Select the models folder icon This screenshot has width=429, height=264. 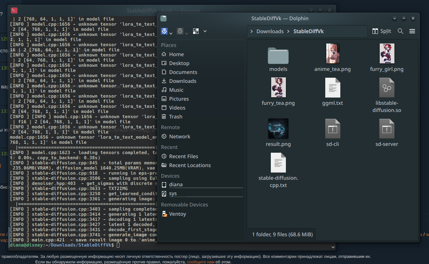pyautogui.click(x=278, y=55)
